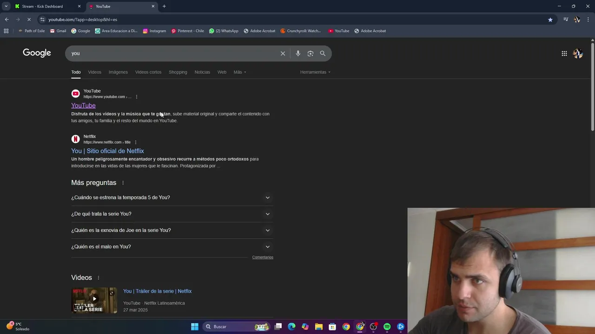This screenshot has width=595, height=334.
Task: Open You Tráiler de la serie link
Action: pos(157,291)
